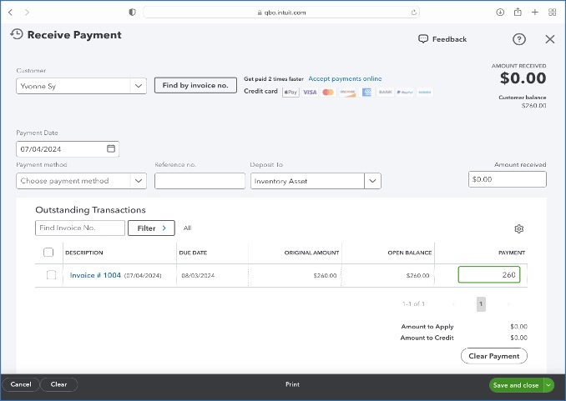Expand the Filter options chevron

pos(164,228)
